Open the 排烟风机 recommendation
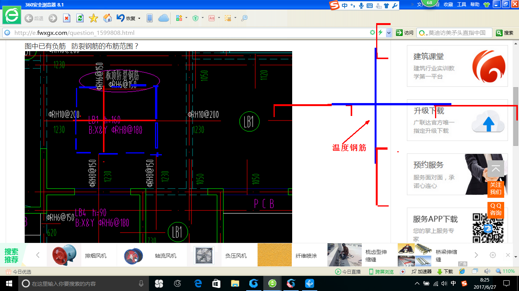The image size is (519, 291). 82,256
